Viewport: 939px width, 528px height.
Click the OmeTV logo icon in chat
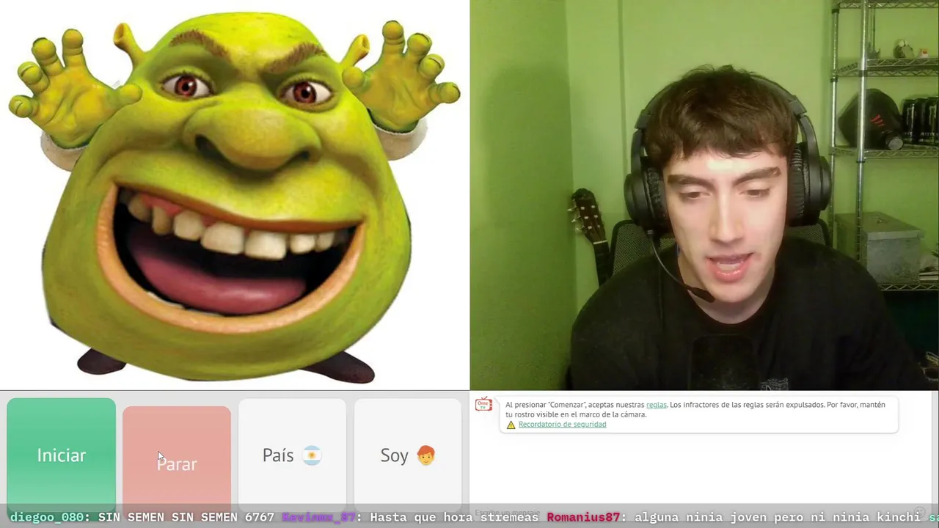[x=483, y=405]
